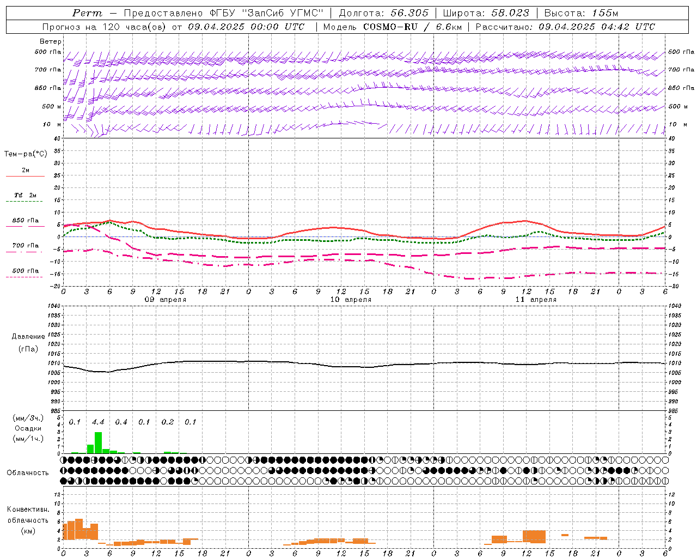The width and height of the screenshot is (697, 558).
Task: Click the date label '09 апреля'
Action: pos(166,300)
